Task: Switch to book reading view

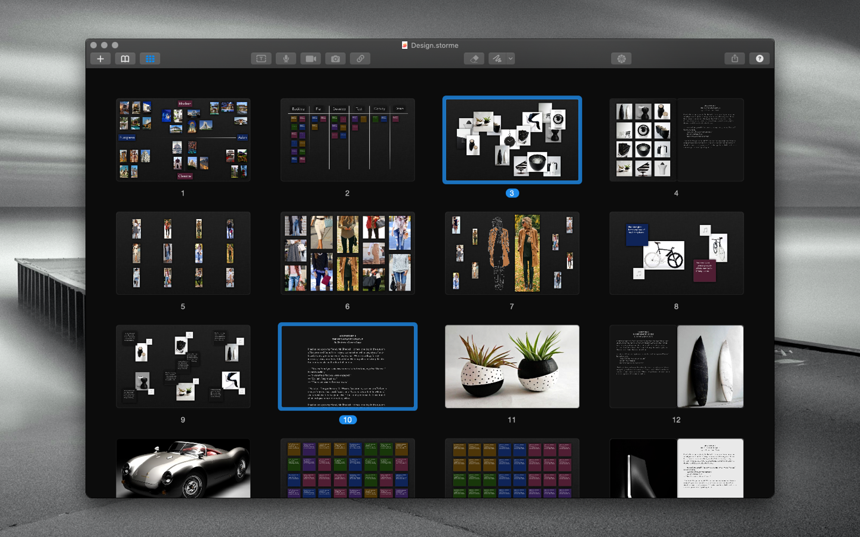Action: (x=125, y=58)
